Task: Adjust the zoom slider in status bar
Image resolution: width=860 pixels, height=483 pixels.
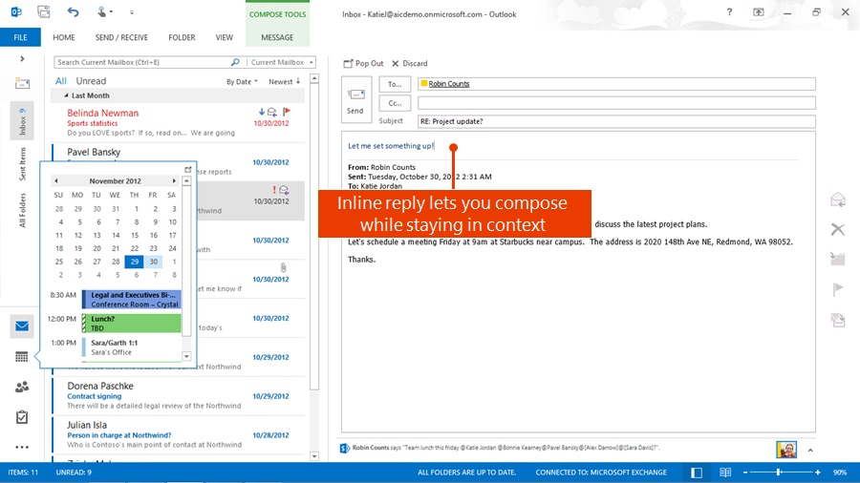Action: [x=778, y=472]
